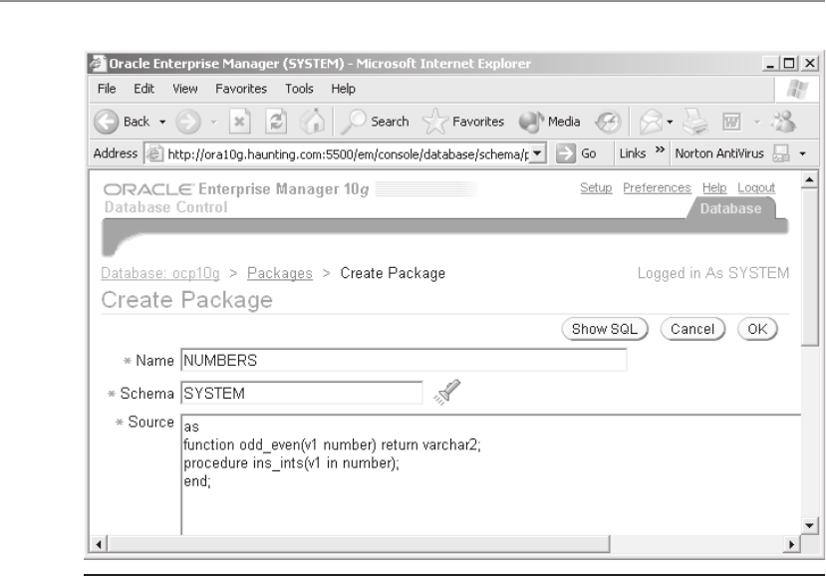Follow the Packages breadcrumb link
The width and height of the screenshot is (826, 576).
click(x=280, y=273)
